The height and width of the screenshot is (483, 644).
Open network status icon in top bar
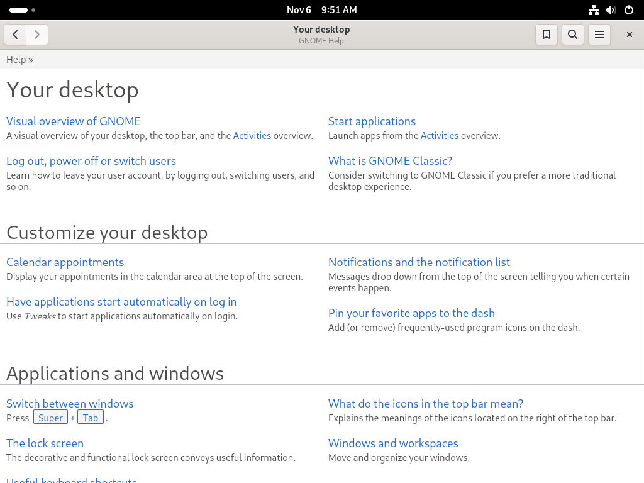(594, 10)
